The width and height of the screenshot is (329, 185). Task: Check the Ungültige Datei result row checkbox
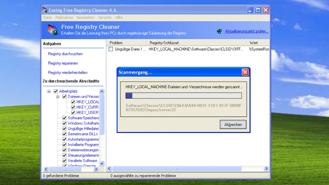[x=111, y=49]
